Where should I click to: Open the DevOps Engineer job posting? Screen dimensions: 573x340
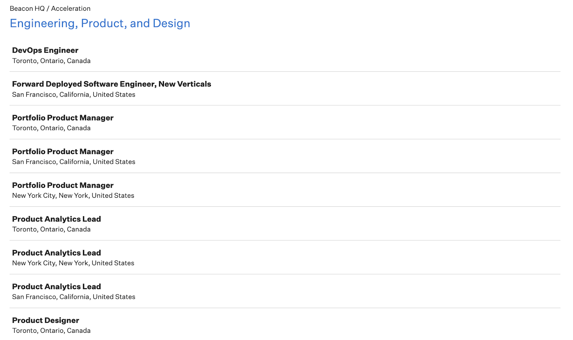tap(45, 51)
